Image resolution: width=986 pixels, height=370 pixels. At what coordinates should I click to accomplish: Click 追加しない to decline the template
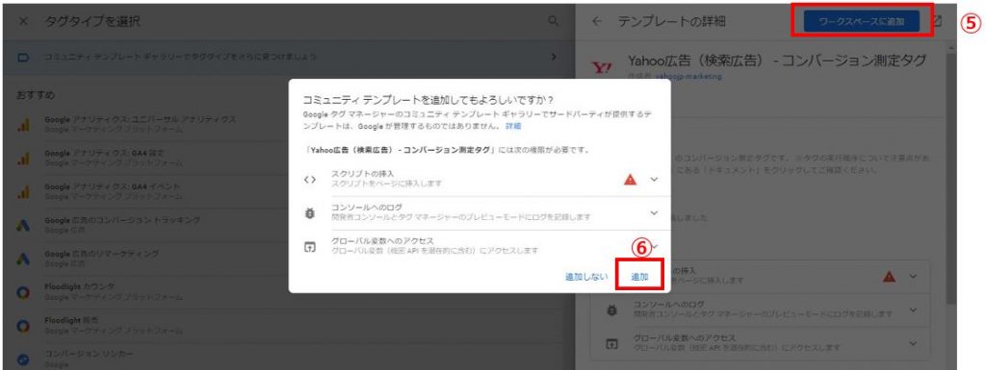(586, 276)
